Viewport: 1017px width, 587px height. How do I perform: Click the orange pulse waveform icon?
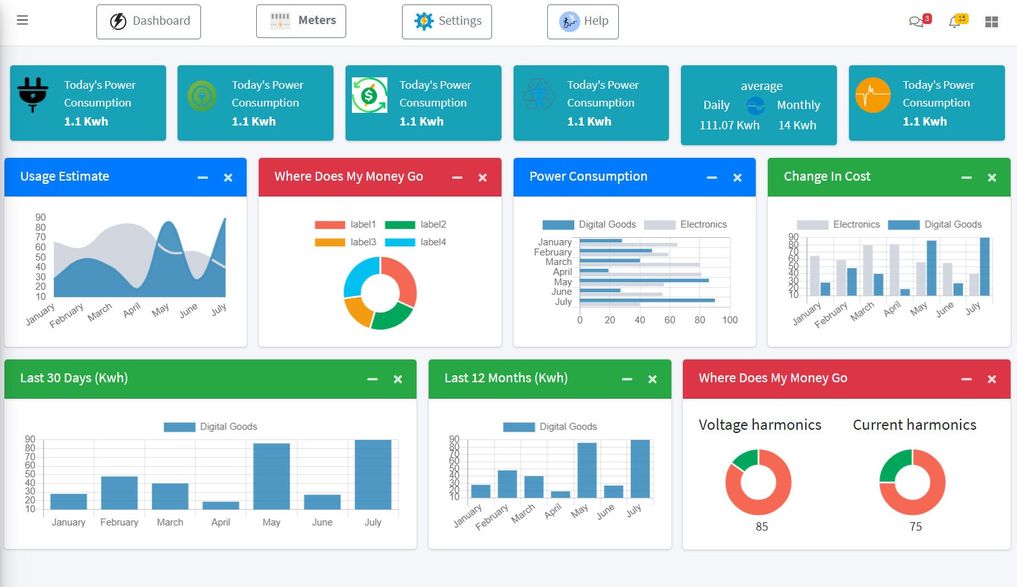872,95
